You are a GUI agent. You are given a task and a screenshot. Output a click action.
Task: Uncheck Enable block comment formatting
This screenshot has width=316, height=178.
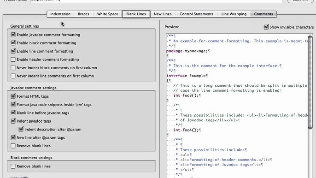[x=13, y=43]
